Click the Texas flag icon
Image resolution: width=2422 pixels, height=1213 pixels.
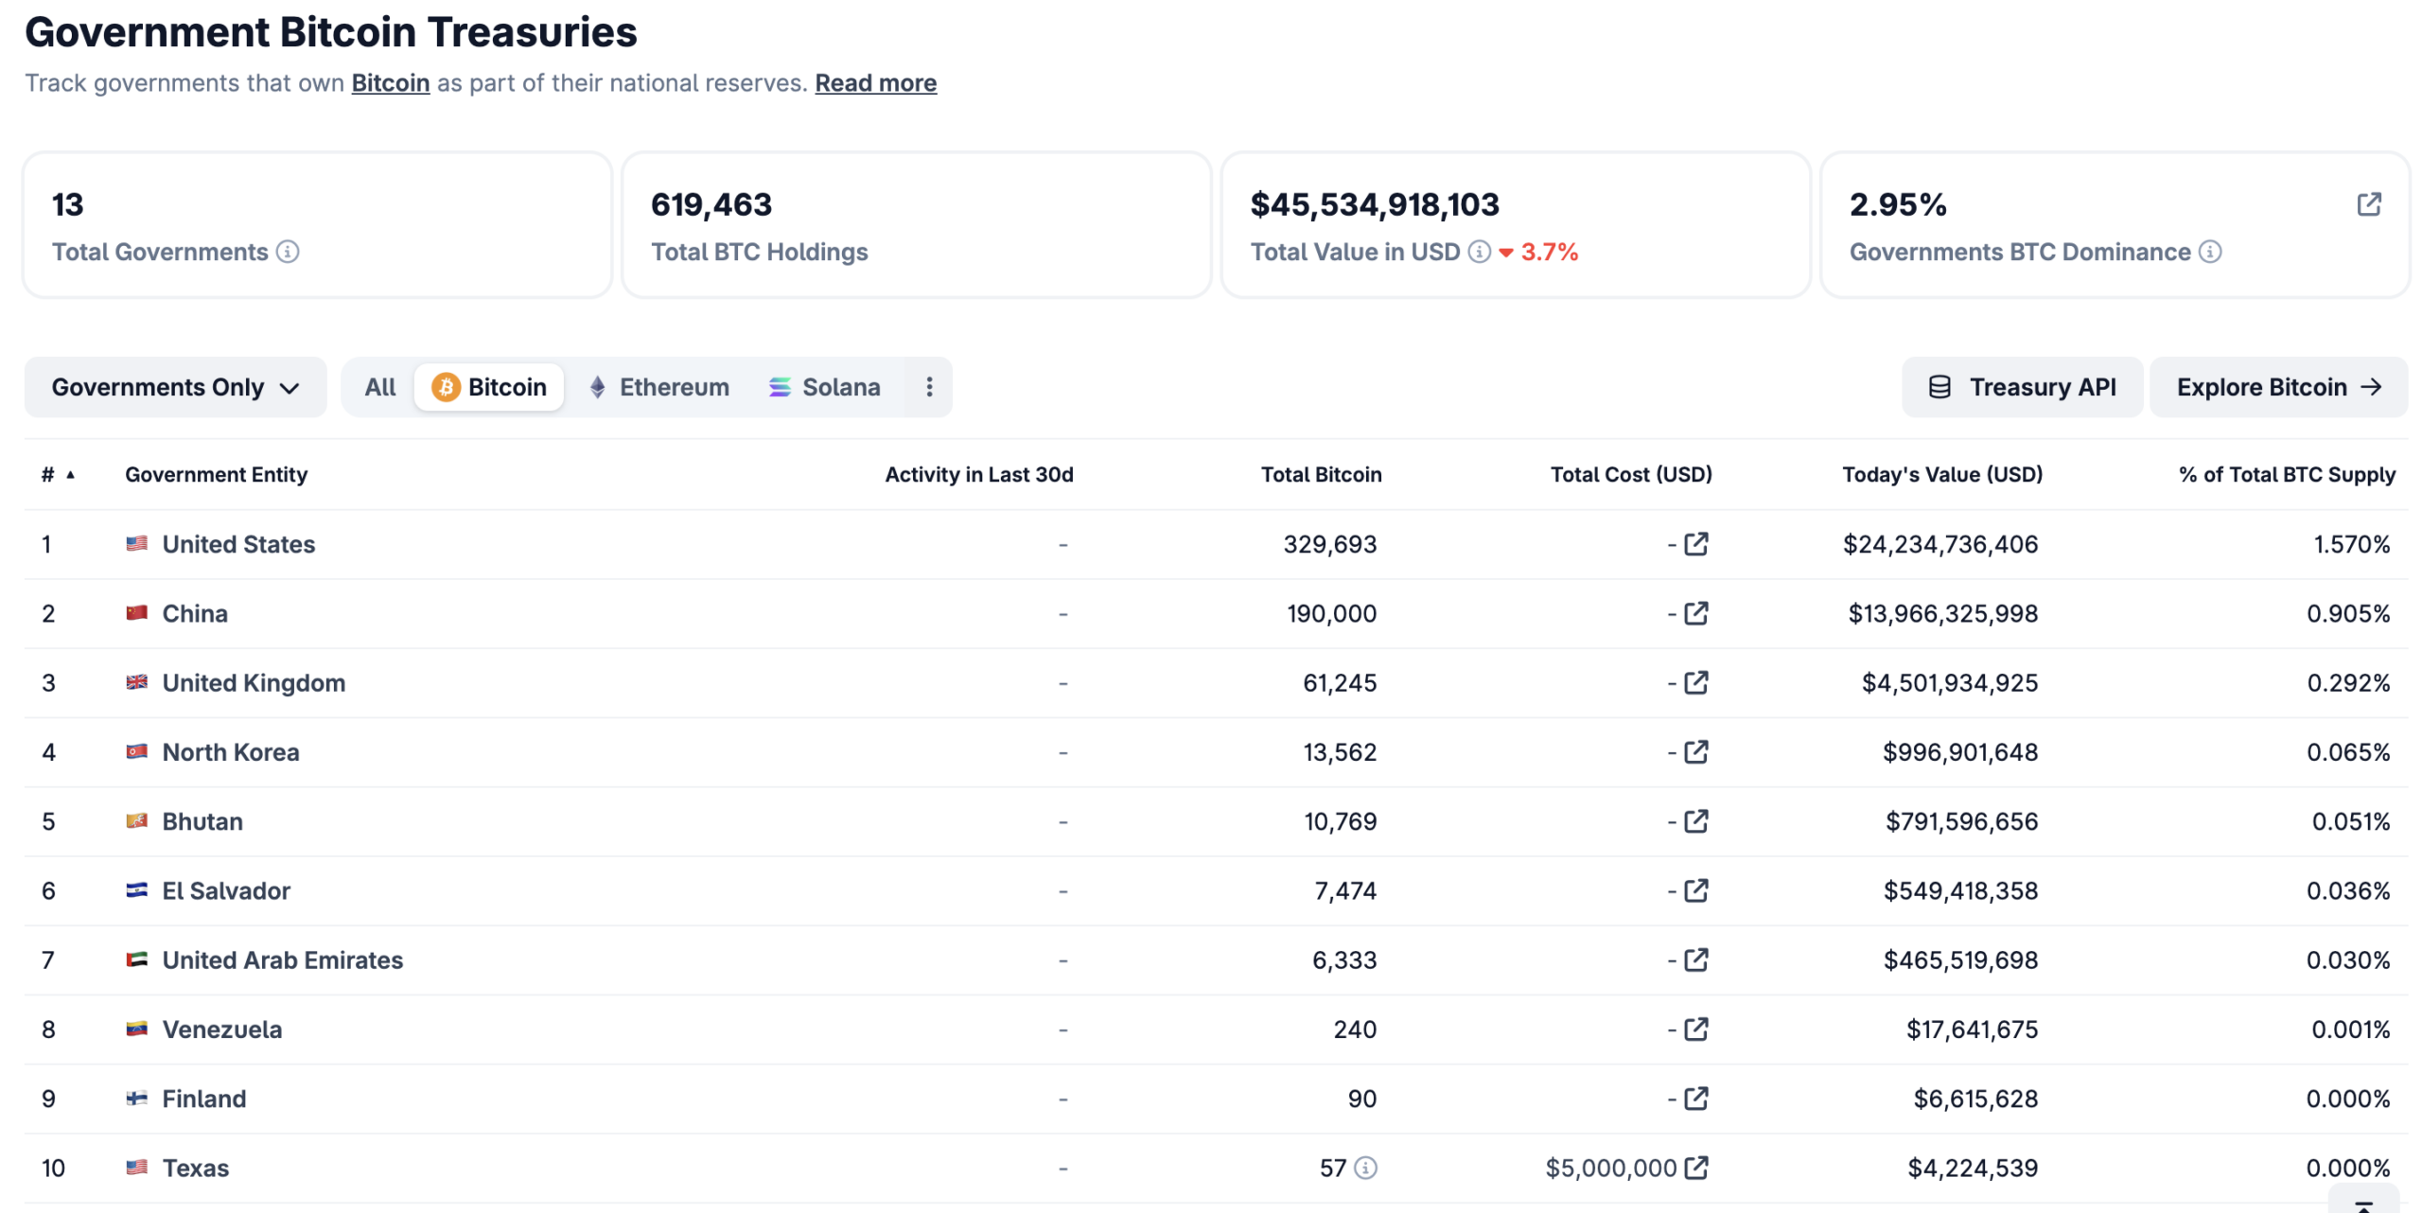[137, 1168]
